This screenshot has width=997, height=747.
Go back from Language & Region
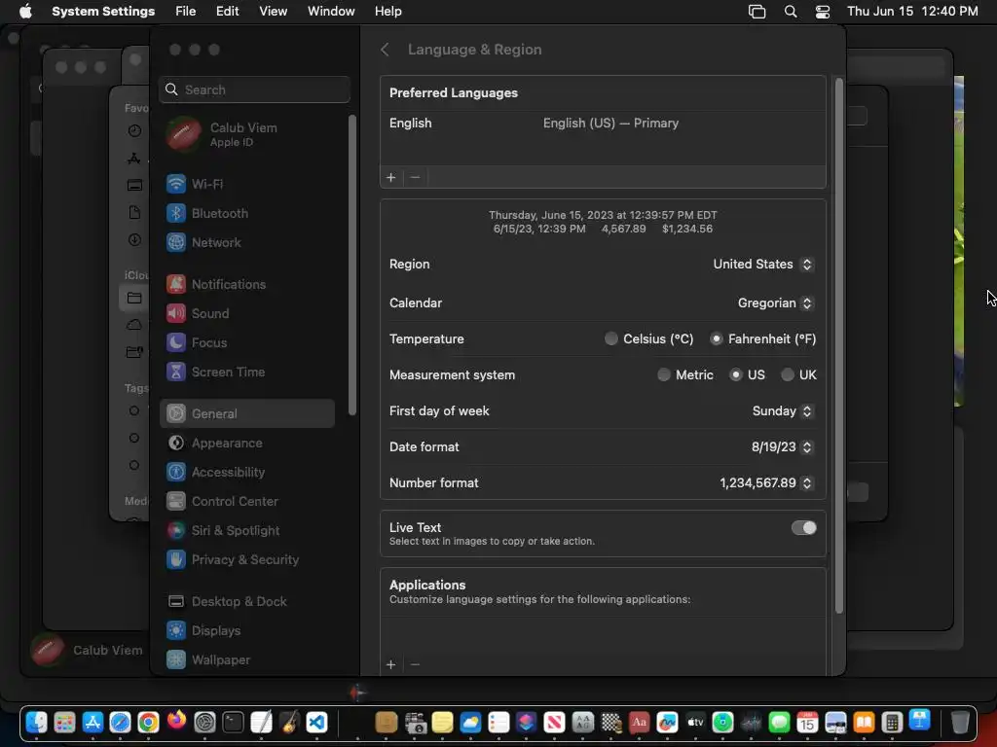point(385,50)
